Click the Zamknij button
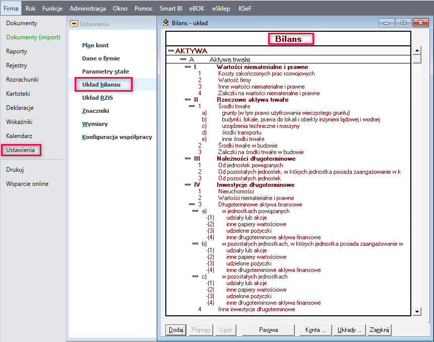The width and height of the screenshot is (434, 342). (379, 330)
